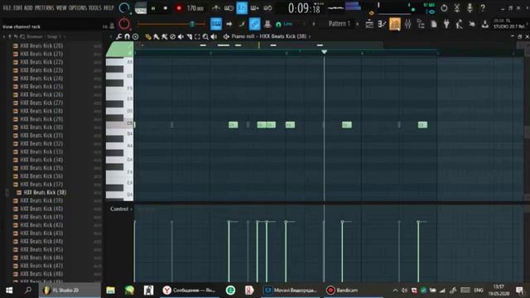Open the FILE menu

[x=7, y=7]
